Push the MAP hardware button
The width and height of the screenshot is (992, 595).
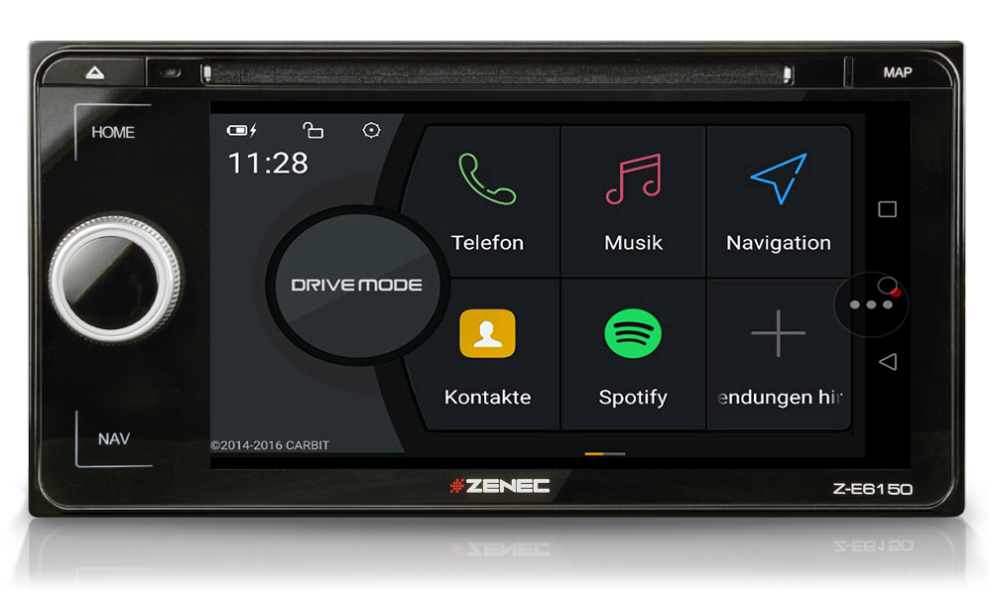897,72
